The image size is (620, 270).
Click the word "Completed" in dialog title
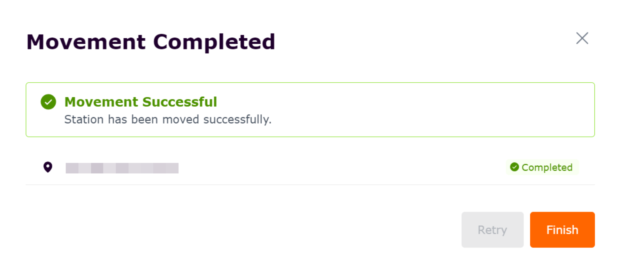pyautogui.click(x=214, y=42)
